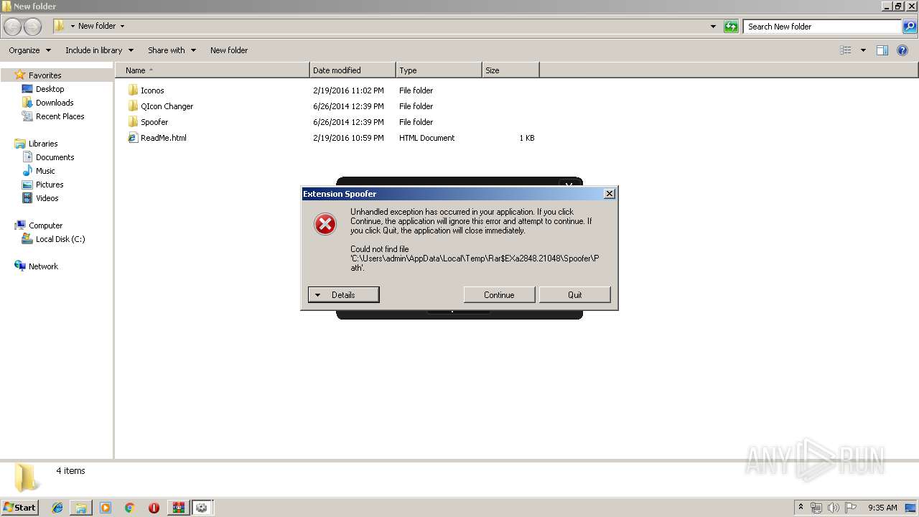Select Pictures library in the navigation pane
The image size is (919, 517).
click(x=50, y=185)
